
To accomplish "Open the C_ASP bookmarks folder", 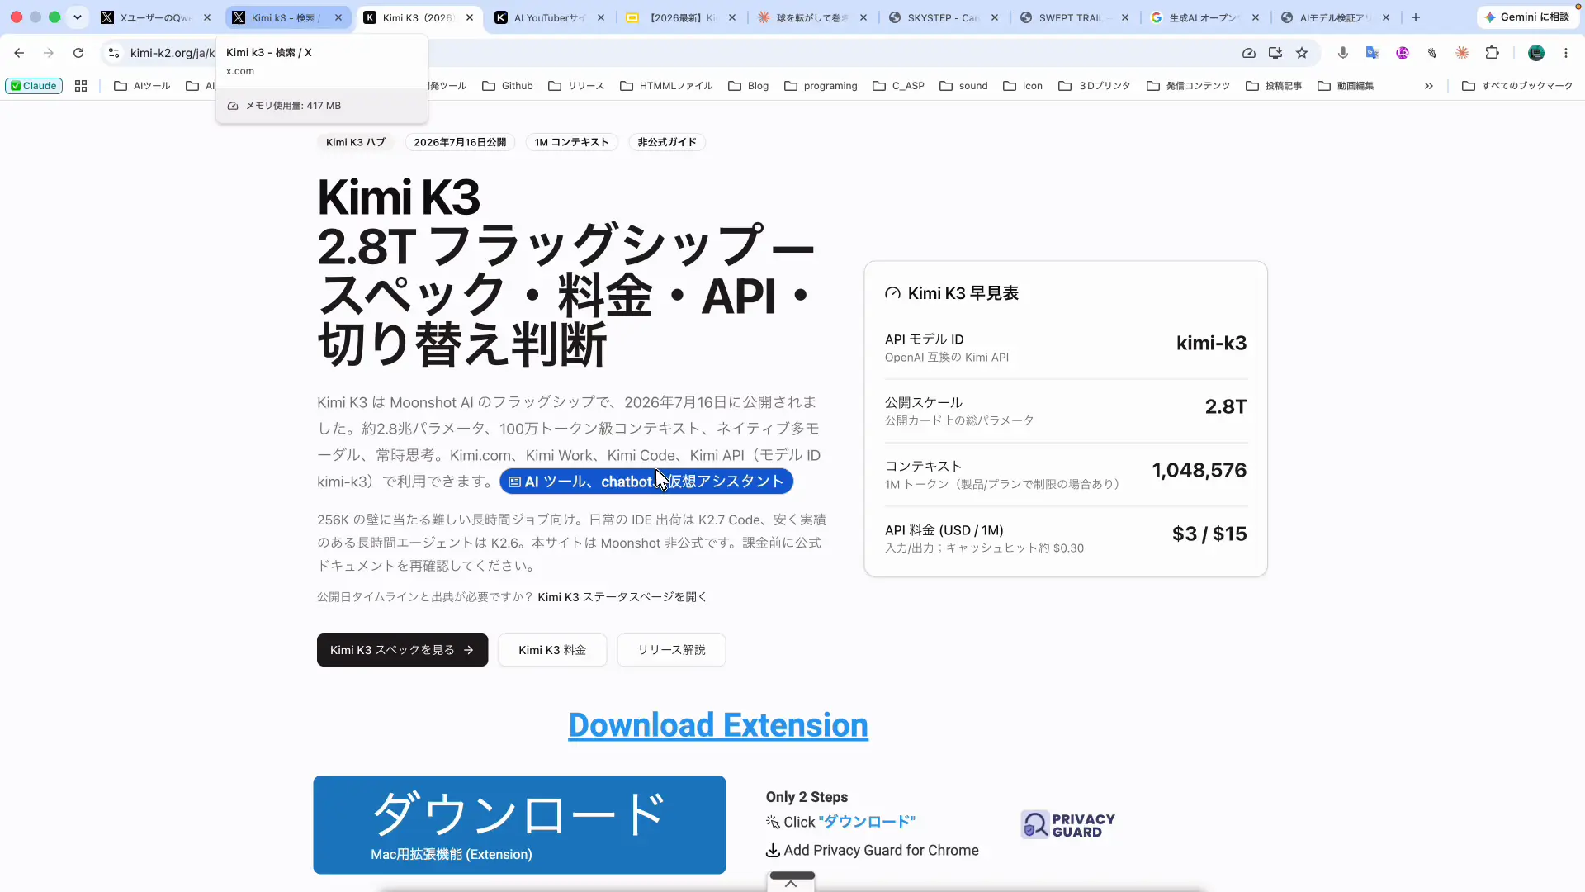I will pos(898,86).
